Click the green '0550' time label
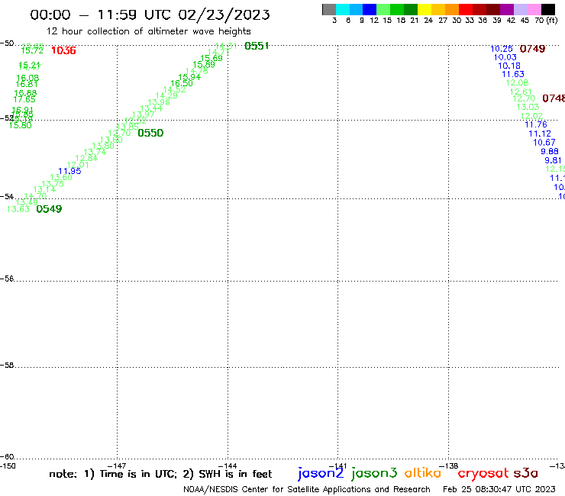565x496 pixels. [150, 133]
